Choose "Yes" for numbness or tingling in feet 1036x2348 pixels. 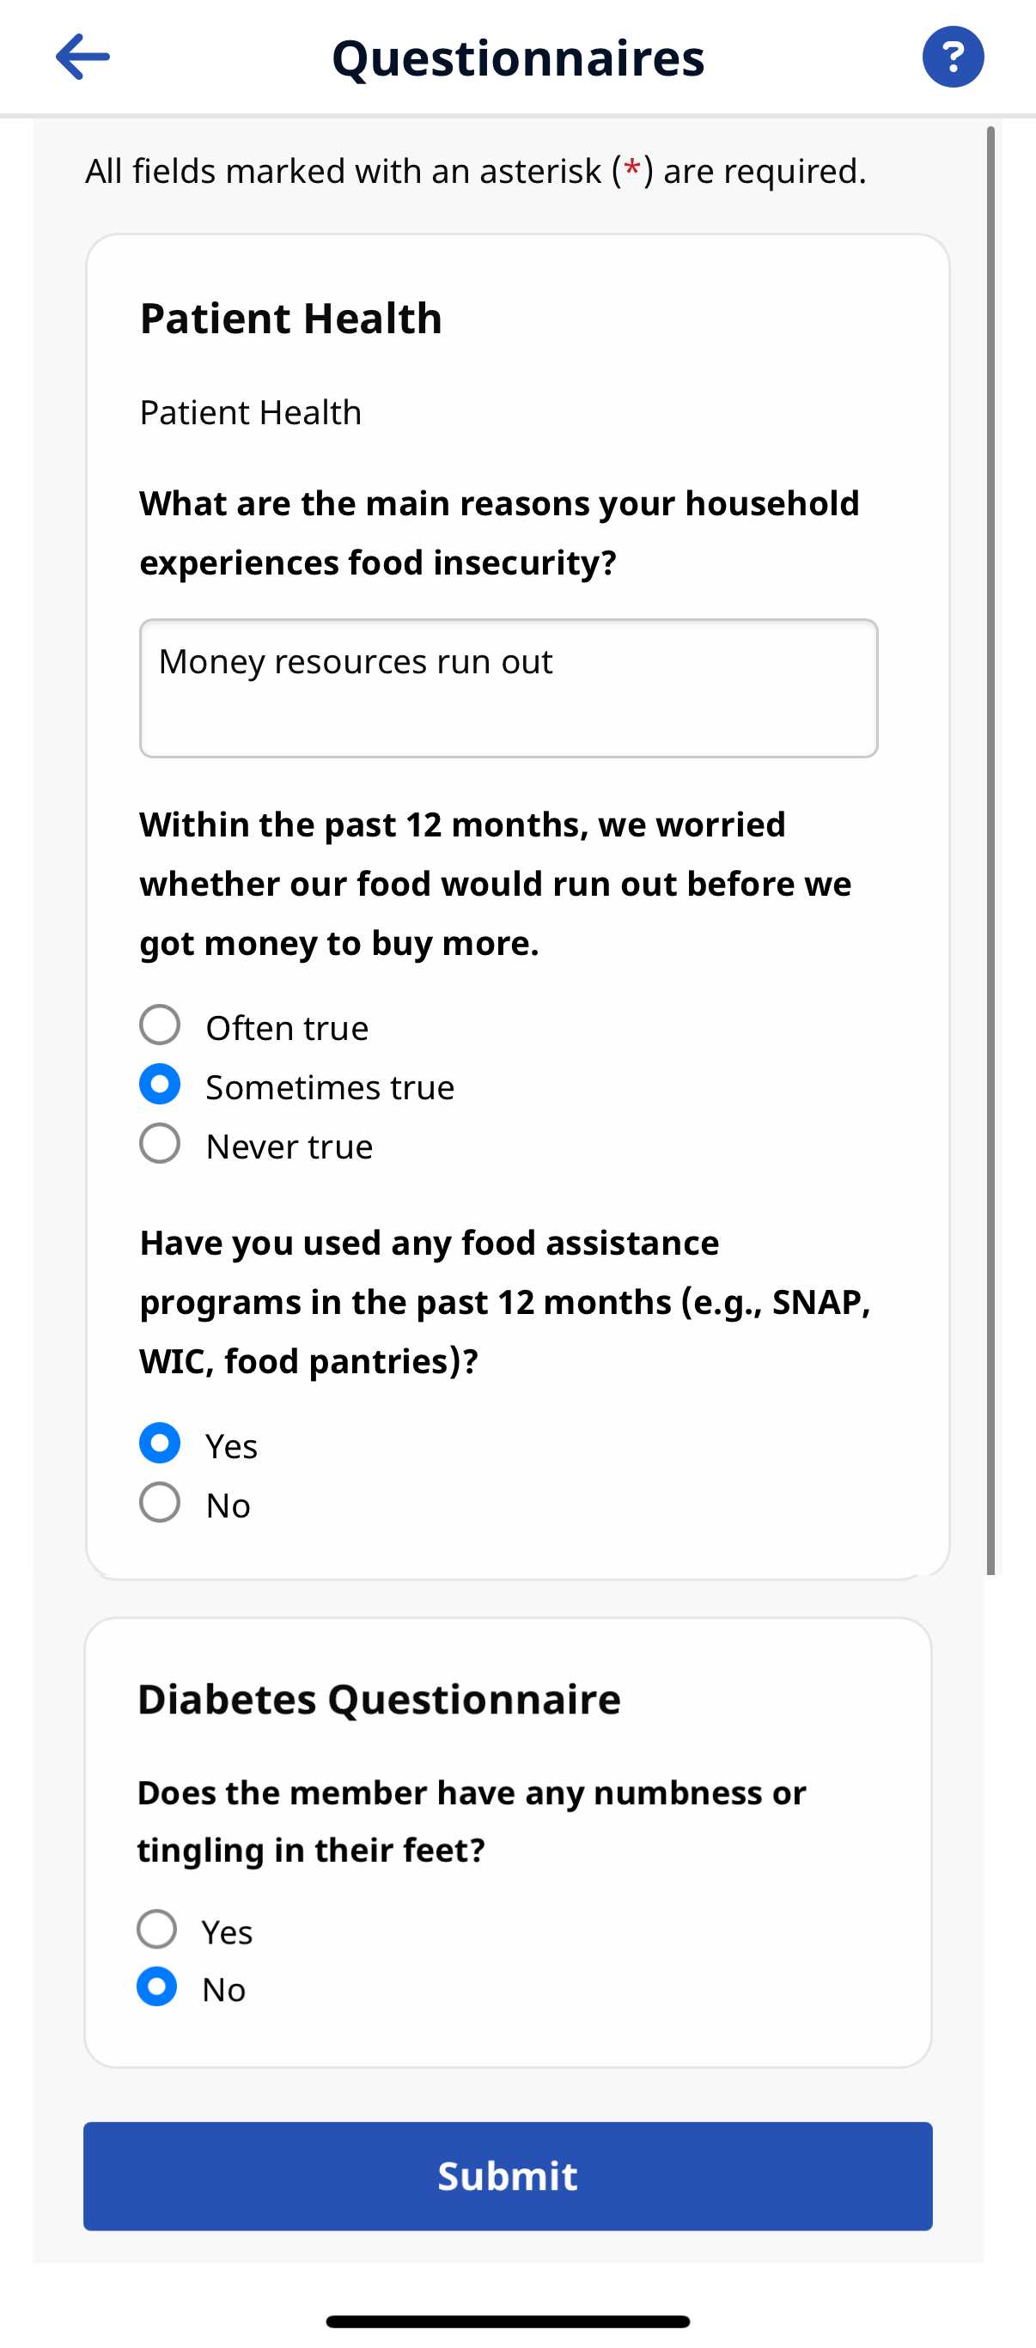[x=157, y=1930]
